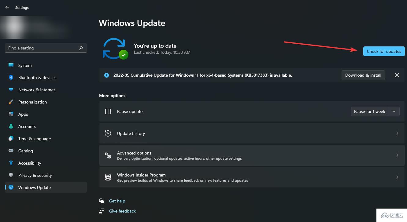
Task: Click the Pause updates pause icon
Action: pyautogui.click(x=108, y=111)
